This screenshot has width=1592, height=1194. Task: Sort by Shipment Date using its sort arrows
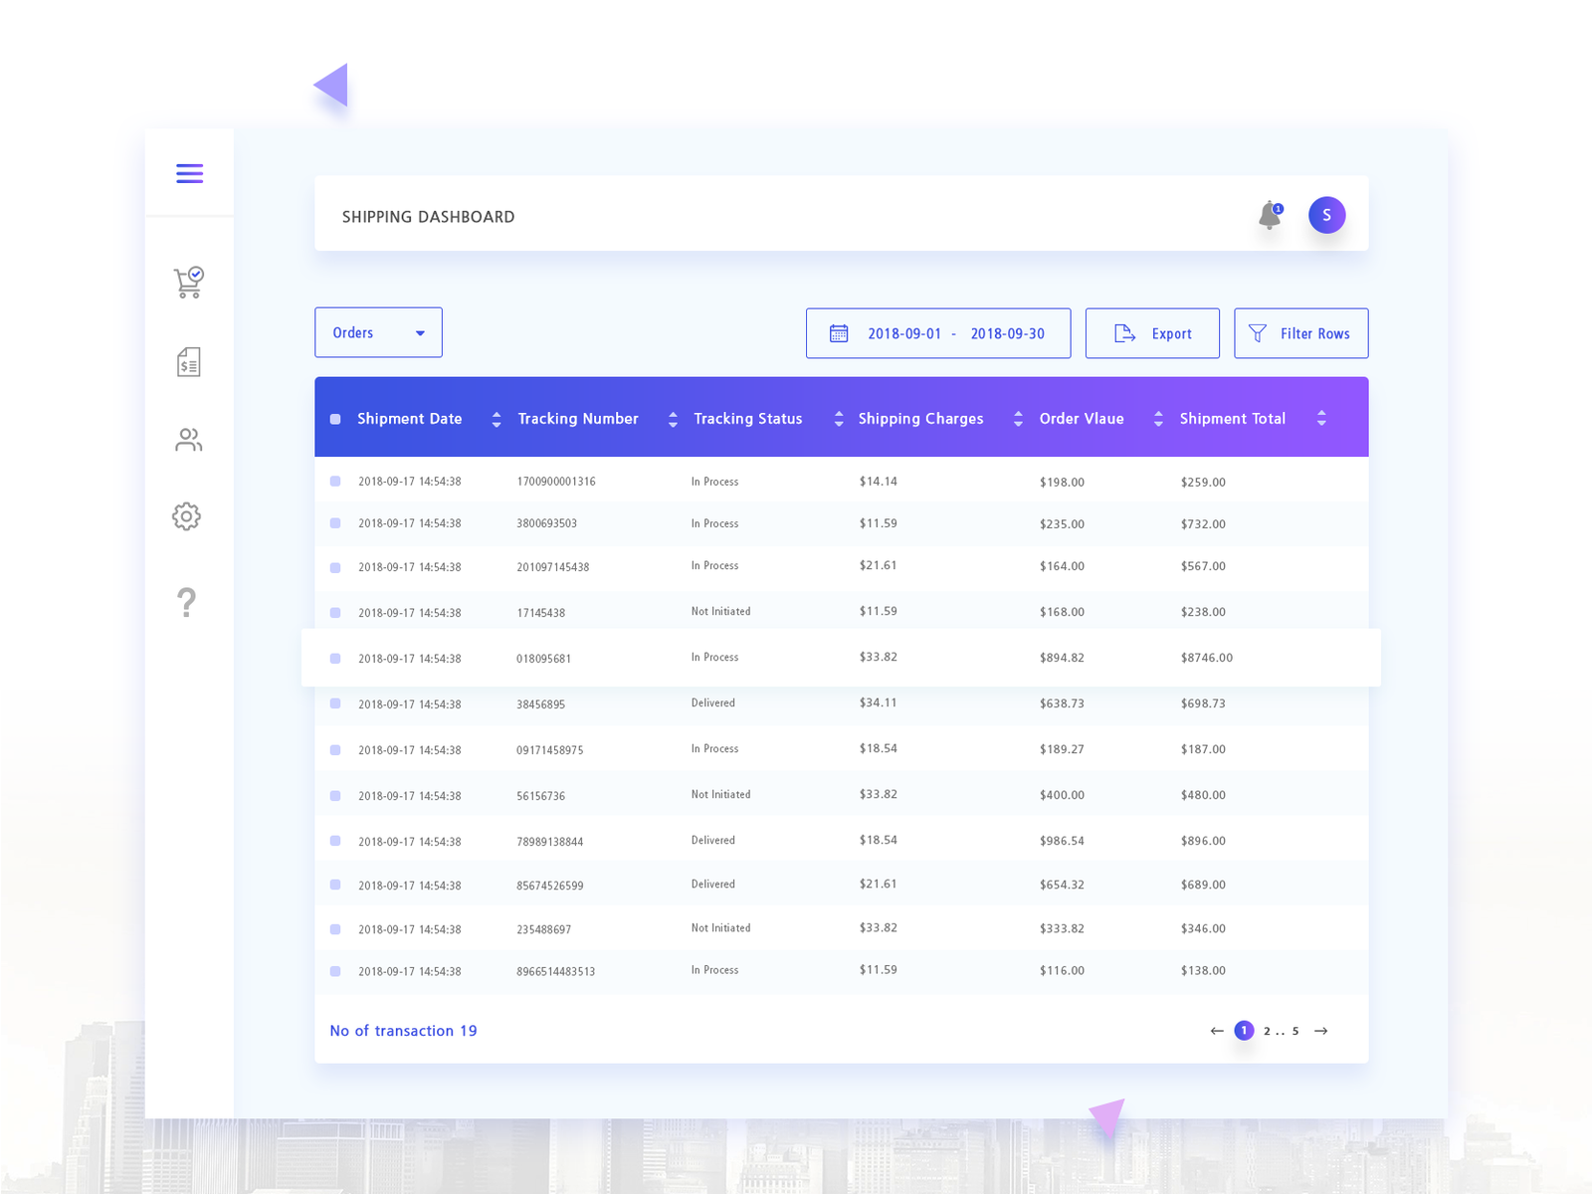[x=496, y=419]
